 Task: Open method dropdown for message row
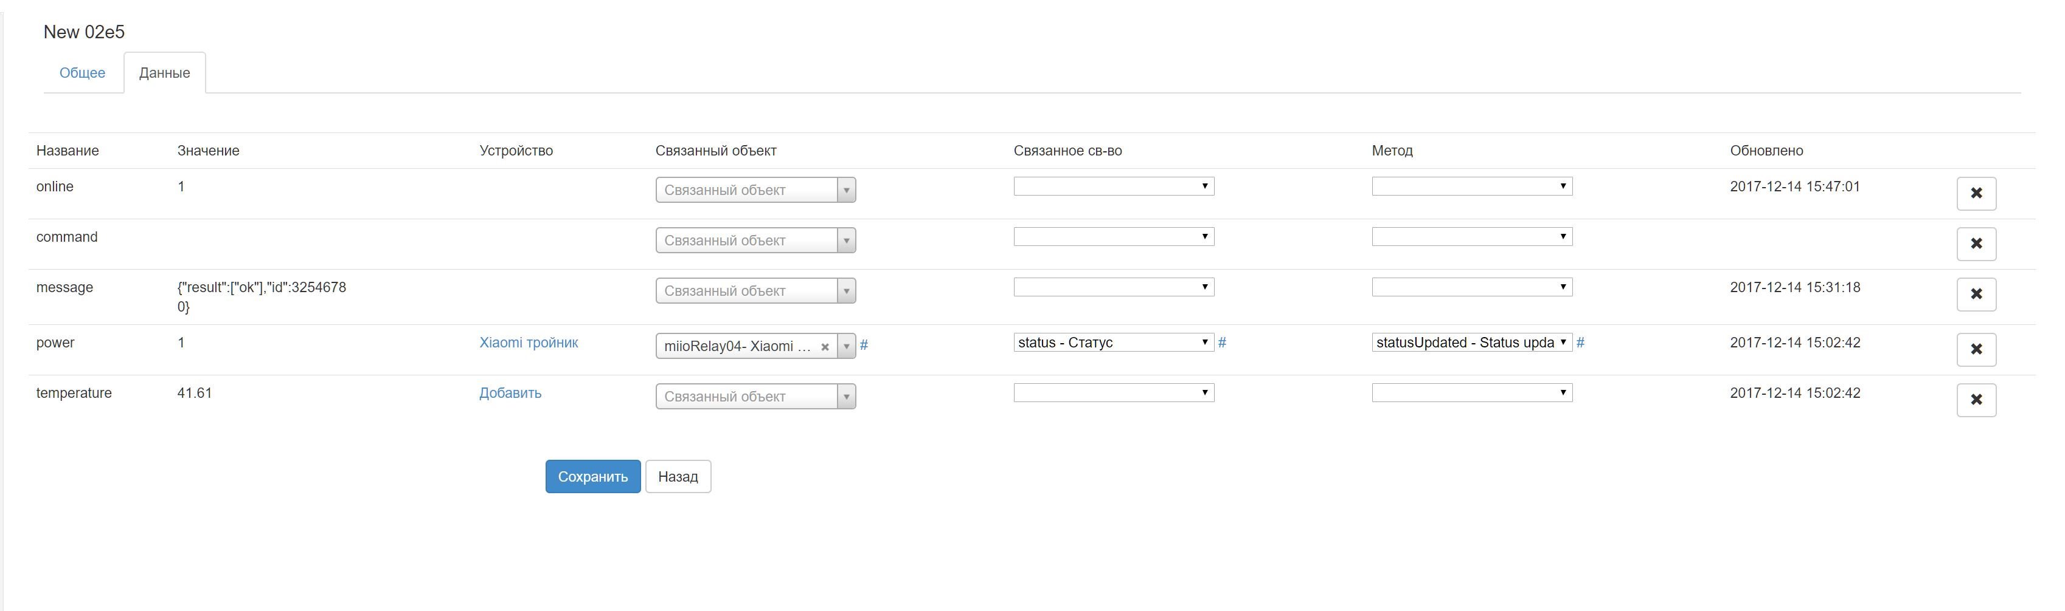pyautogui.click(x=1472, y=287)
